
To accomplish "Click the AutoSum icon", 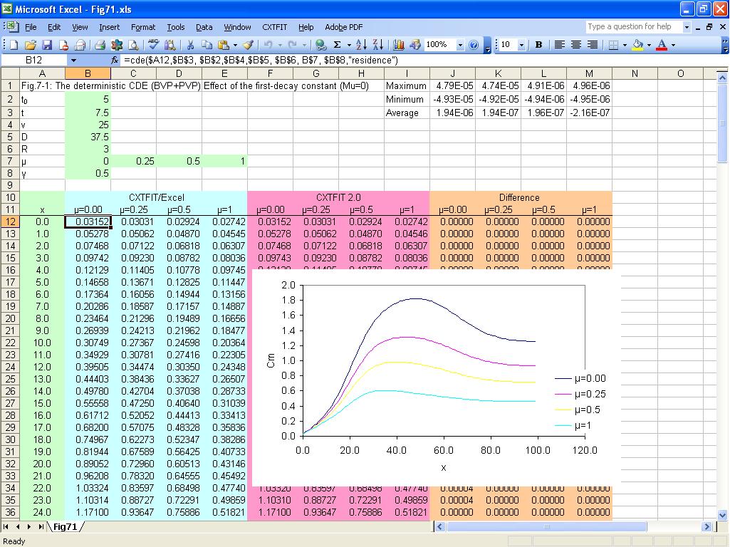I will coord(338,44).
